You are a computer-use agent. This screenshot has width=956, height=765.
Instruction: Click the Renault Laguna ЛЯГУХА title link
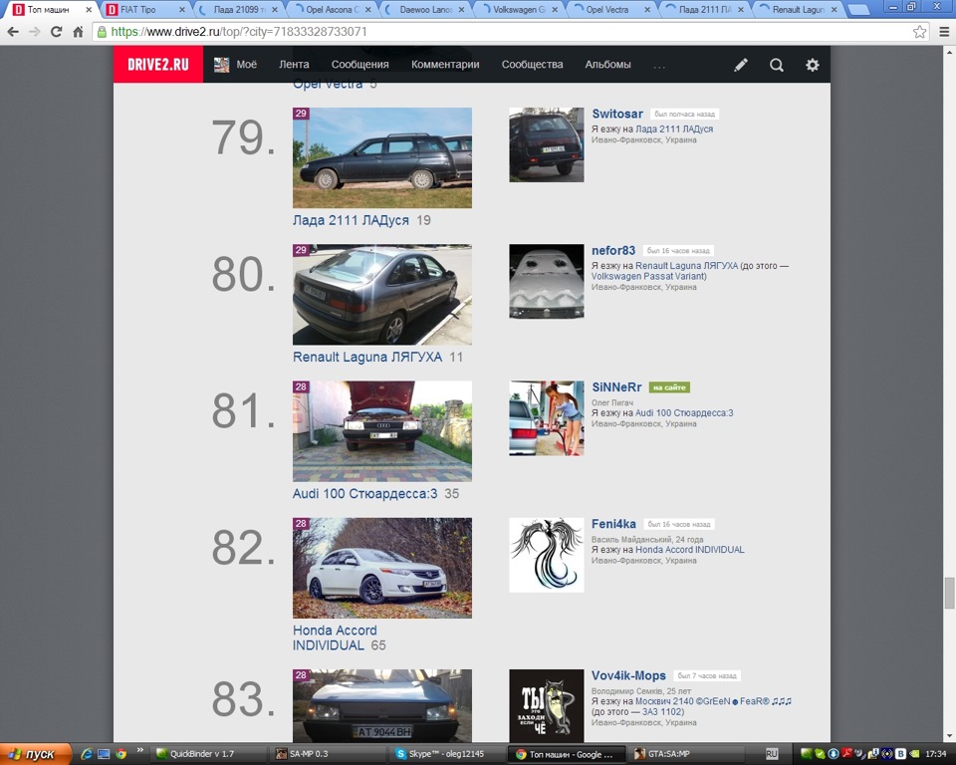[367, 357]
